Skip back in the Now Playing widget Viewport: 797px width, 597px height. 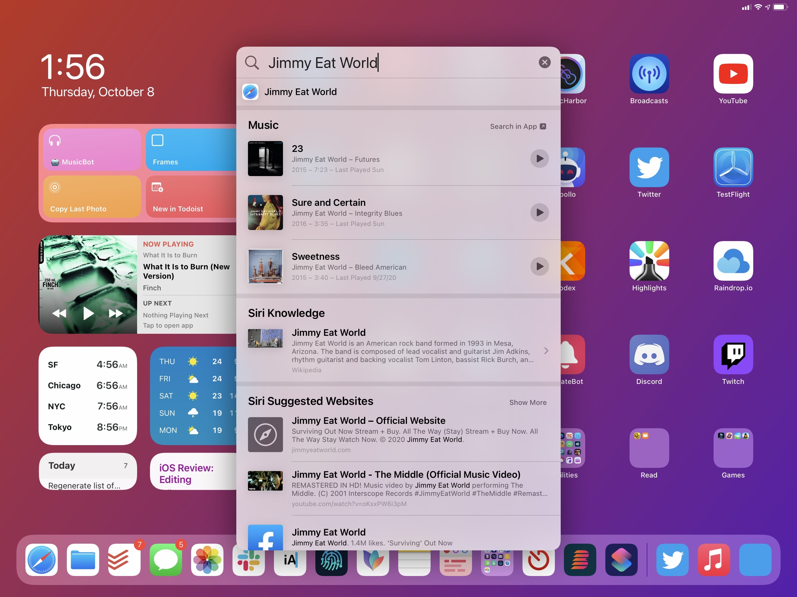[x=60, y=313]
